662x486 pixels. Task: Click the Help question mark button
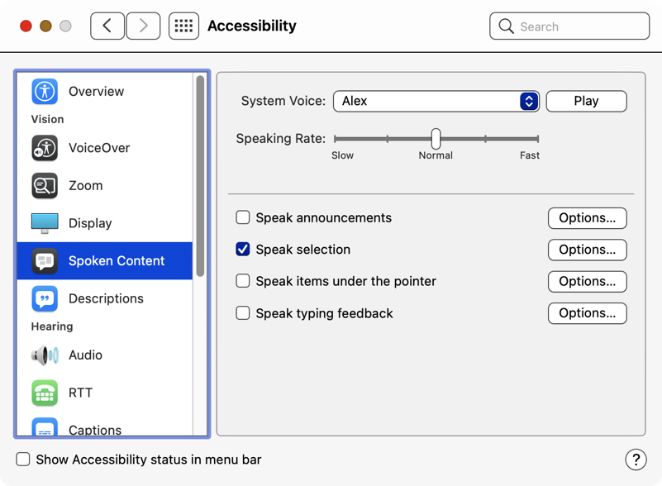(635, 460)
